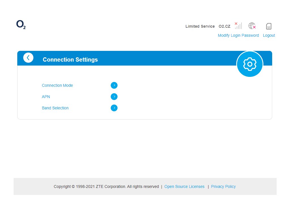Open the Band Selection link
The width and height of the screenshot is (290, 217).
pyautogui.click(x=55, y=108)
